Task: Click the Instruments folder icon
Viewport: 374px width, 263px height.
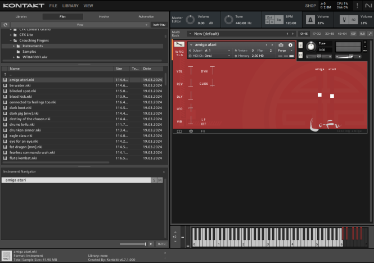Action: tap(19, 46)
